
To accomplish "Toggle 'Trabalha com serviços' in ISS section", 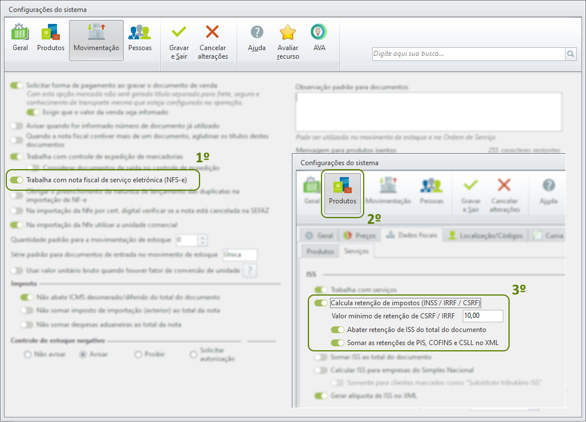I will tap(321, 290).
